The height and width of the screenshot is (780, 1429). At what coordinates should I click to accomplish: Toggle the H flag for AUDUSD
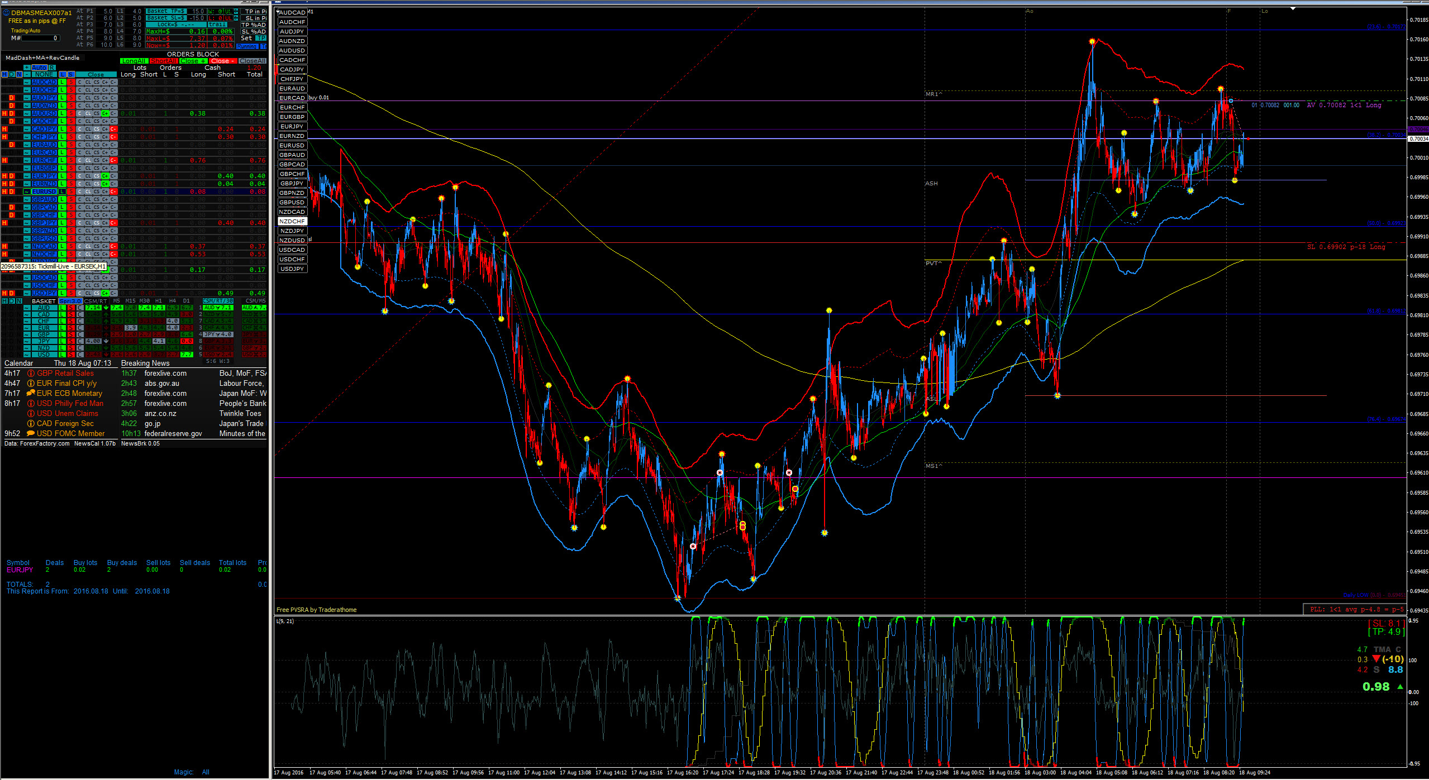pyautogui.click(x=4, y=113)
